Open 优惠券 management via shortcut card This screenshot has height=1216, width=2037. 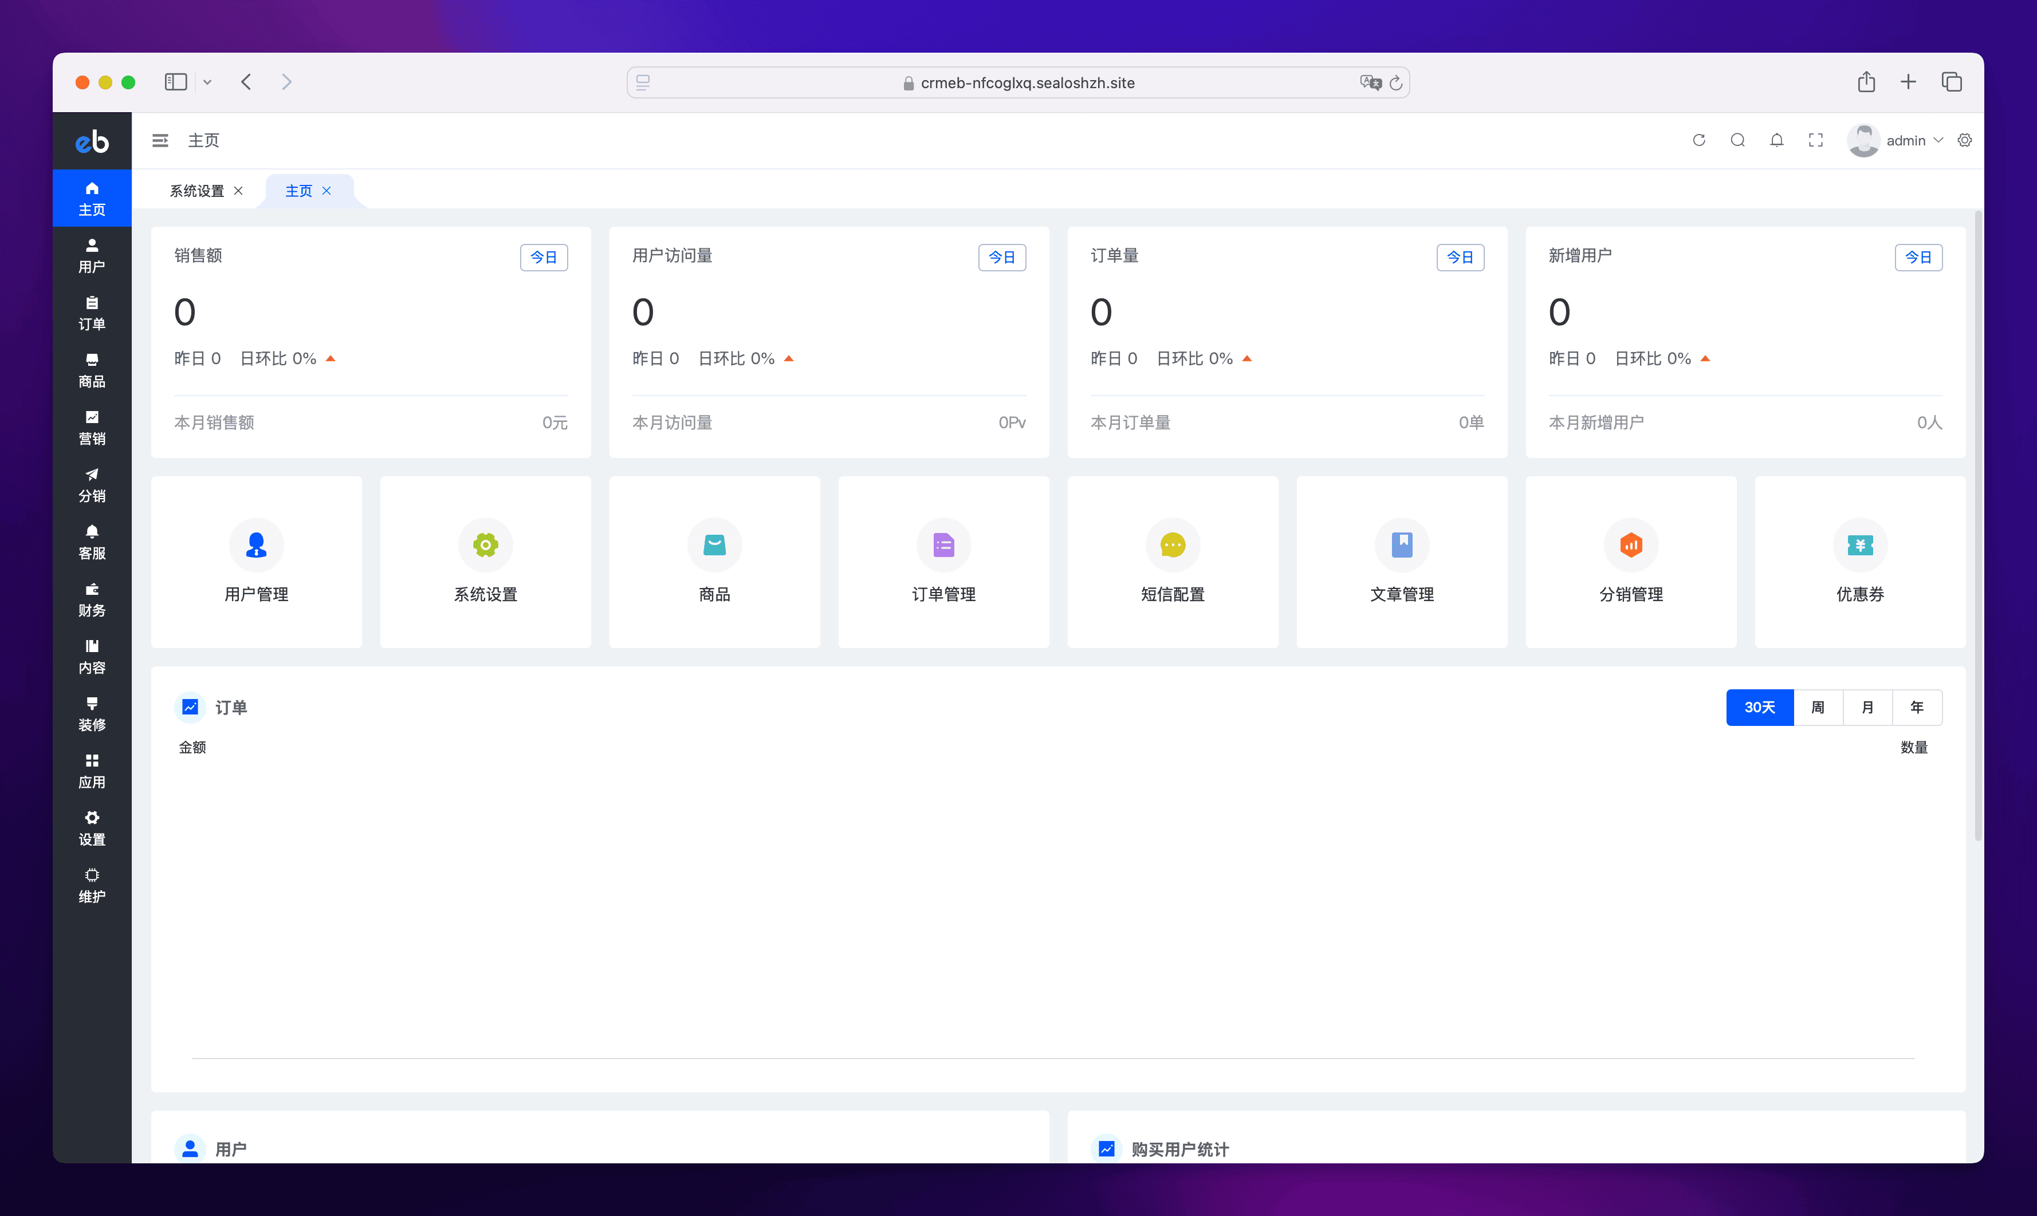coord(1860,562)
